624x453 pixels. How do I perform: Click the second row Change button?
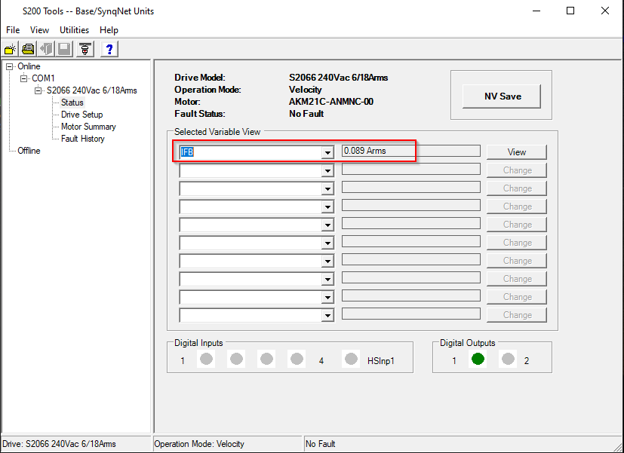[517, 170]
